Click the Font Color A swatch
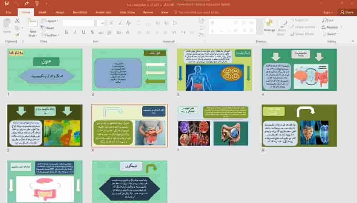 (x=128, y=32)
